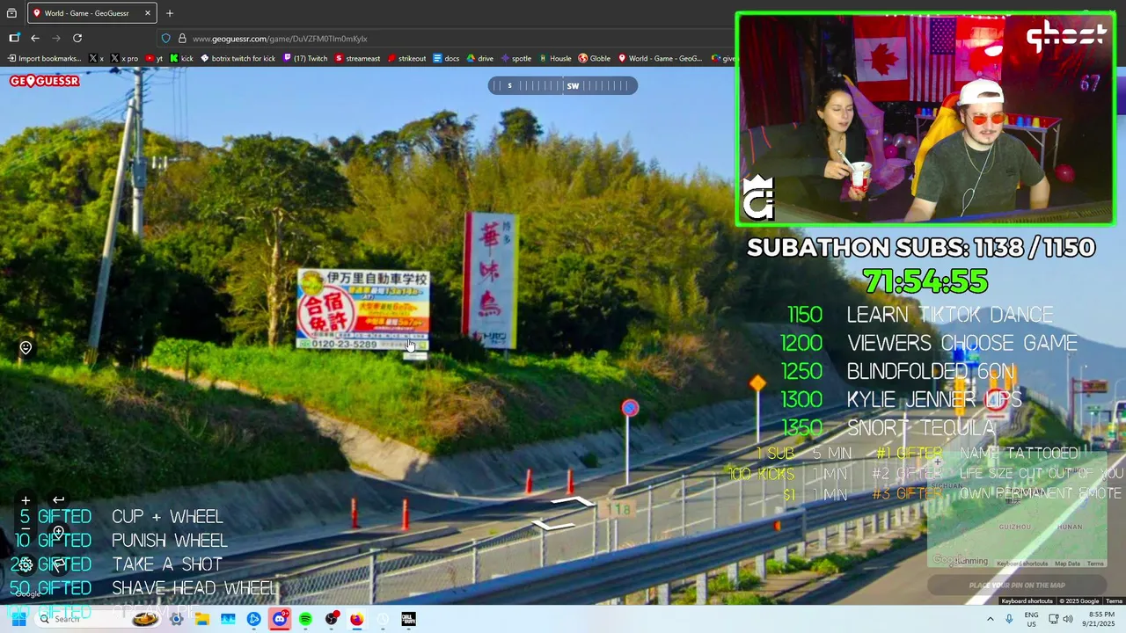Zoom out the Street View panorama

(x=26, y=528)
